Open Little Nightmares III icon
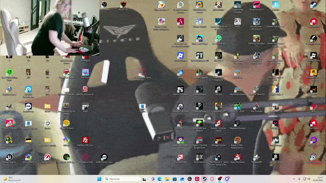This screenshot has height=183, width=326. [x=199, y=57]
